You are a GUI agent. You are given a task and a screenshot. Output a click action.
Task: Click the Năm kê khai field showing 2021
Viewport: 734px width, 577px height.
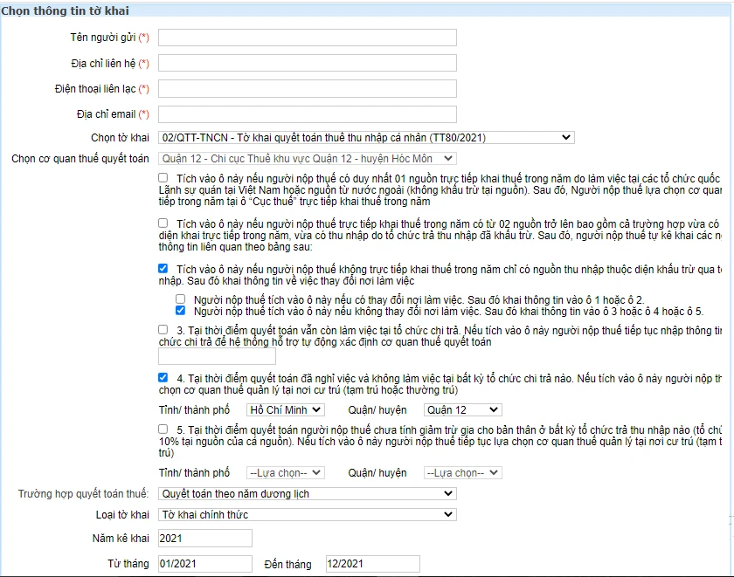pos(204,539)
